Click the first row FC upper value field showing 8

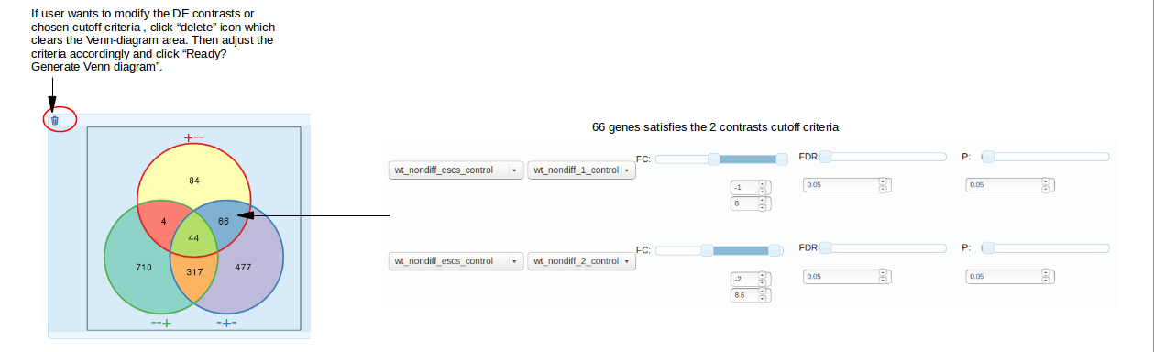pyautogui.click(x=751, y=203)
